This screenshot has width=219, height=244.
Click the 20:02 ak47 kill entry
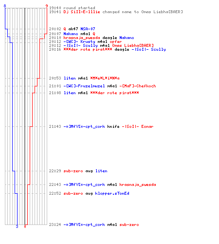tap(72, 29)
